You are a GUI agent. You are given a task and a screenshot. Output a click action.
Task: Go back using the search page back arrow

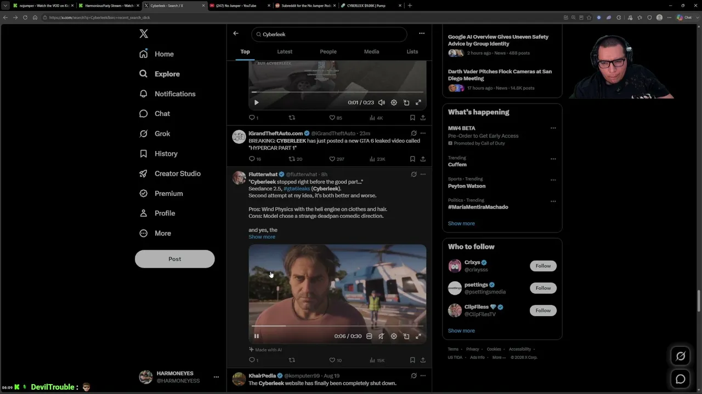point(236,33)
